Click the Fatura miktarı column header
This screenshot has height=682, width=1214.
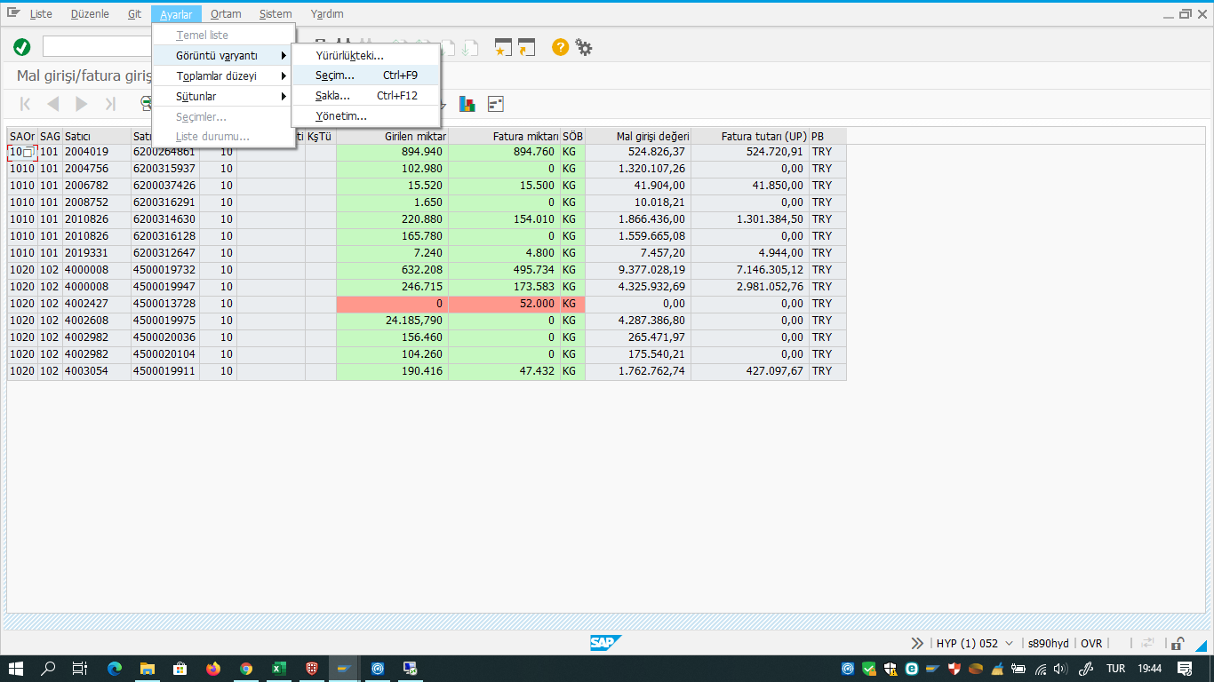click(x=504, y=136)
